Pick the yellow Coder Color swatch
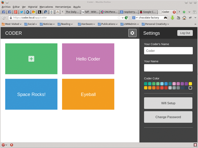 [x=190, y=84]
